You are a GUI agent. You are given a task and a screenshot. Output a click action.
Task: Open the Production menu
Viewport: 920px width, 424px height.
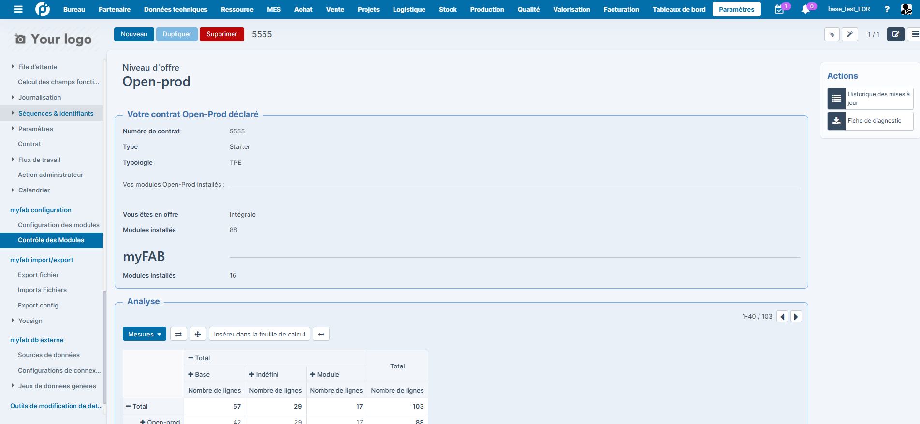pyautogui.click(x=487, y=9)
